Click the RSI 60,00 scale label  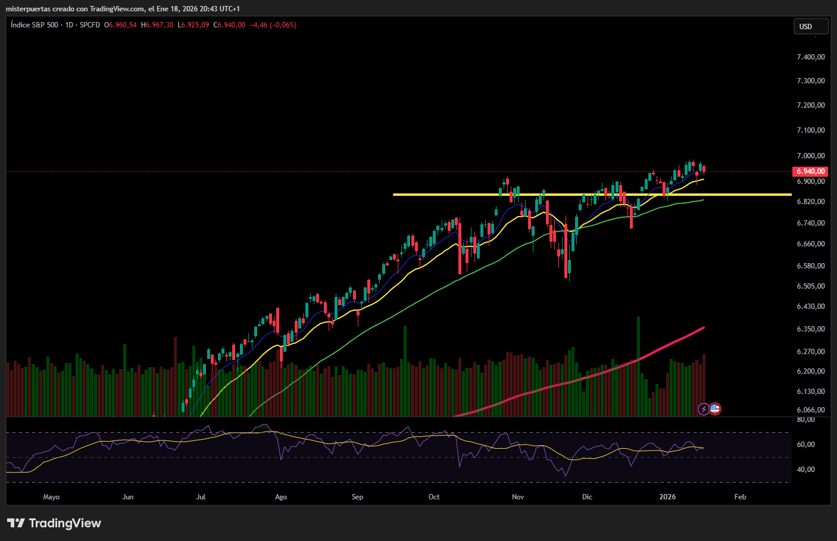805,445
